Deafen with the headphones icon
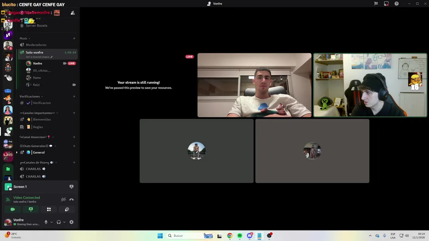The image size is (429, 241). pos(59,222)
